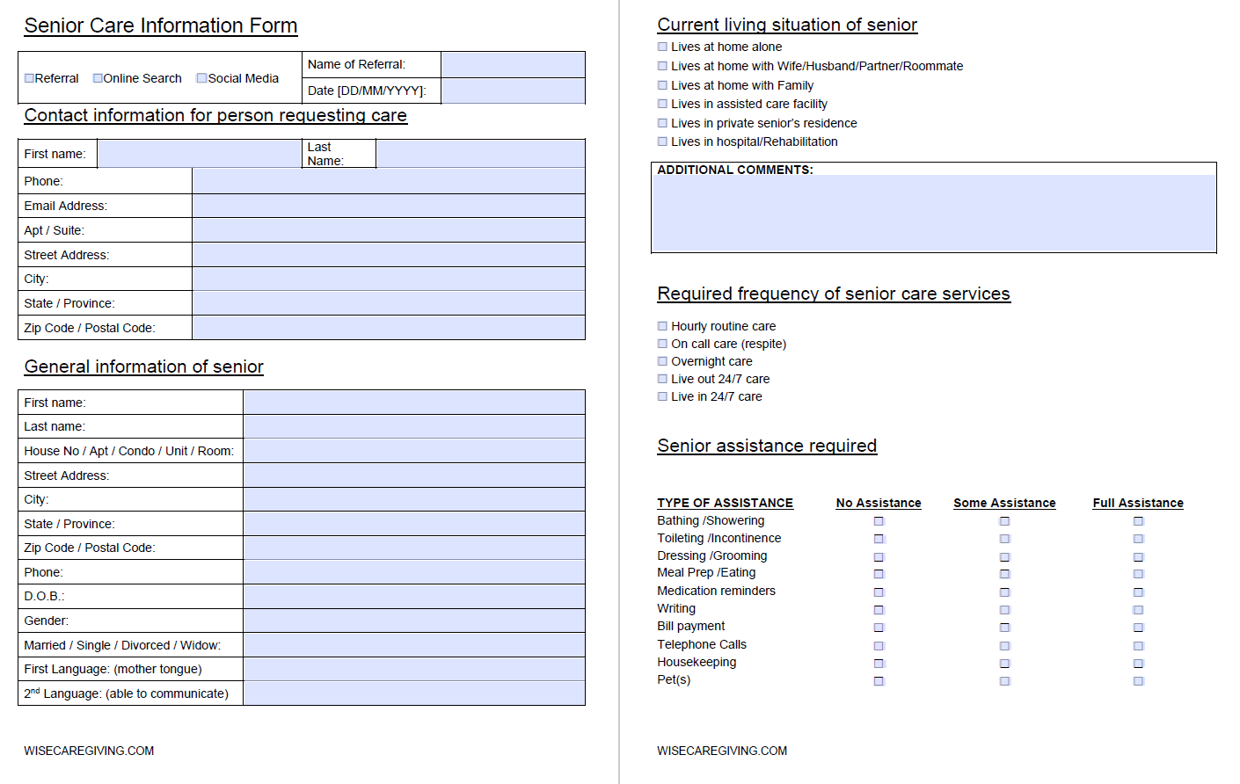Click the senior's Gender field
The height and width of the screenshot is (784, 1240).
(x=413, y=621)
